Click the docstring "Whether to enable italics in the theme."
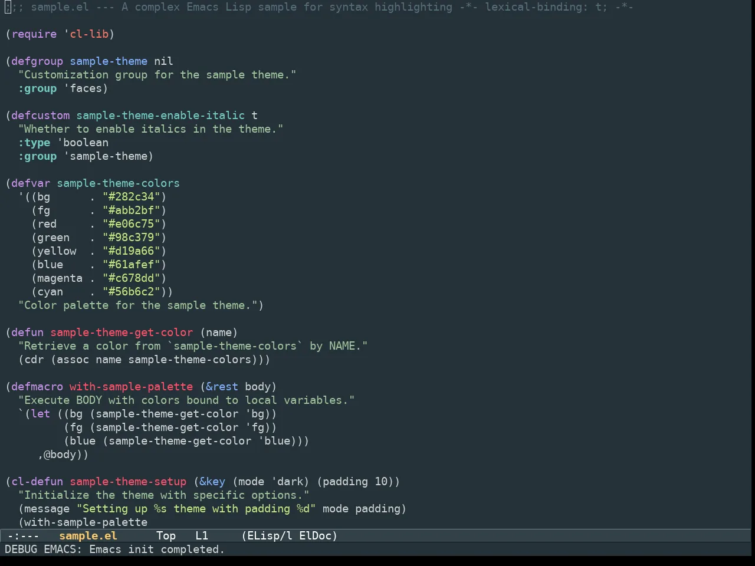The height and width of the screenshot is (566, 755). click(150, 129)
